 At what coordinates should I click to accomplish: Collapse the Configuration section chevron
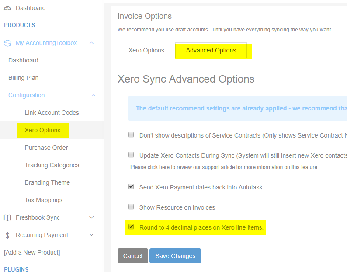click(94, 95)
